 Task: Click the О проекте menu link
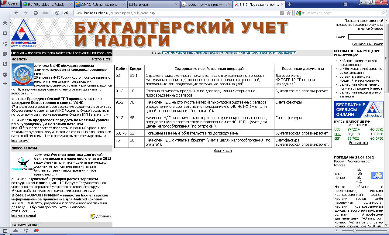click(x=33, y=53)
